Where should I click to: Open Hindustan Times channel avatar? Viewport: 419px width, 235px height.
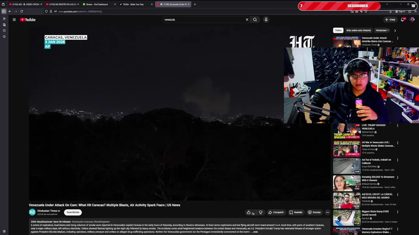click(x=32, y=212)
